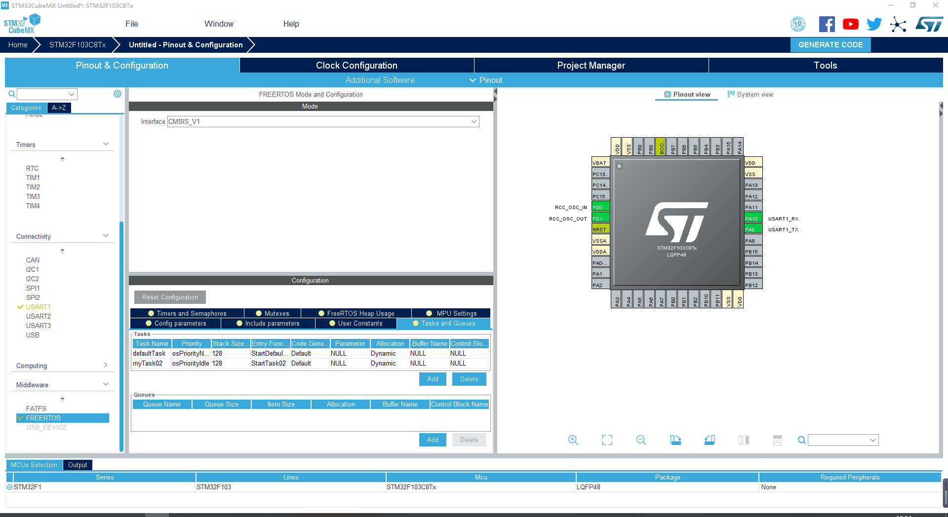Open the left panel search dropdown

tap(72, 94)
